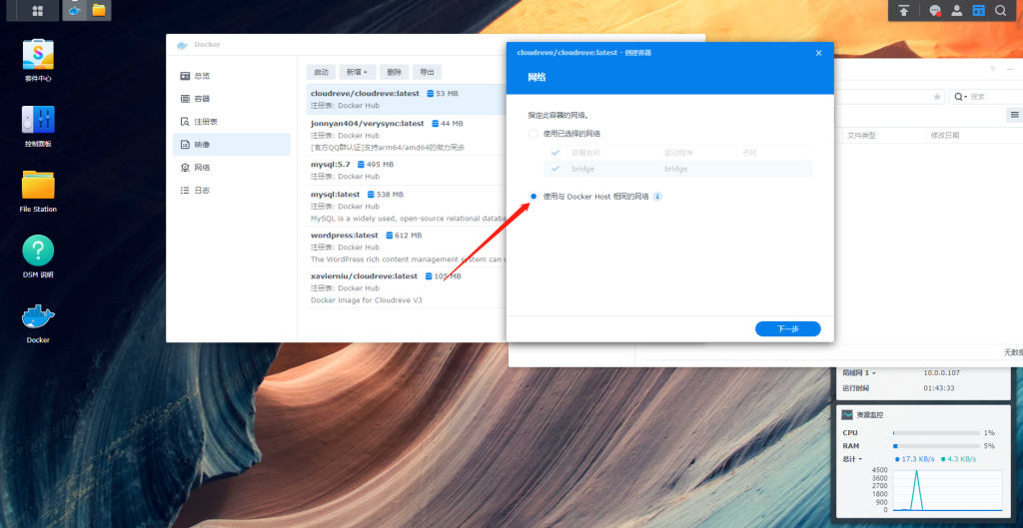Click the Docker whale icon in title bar
Screen dimensions: 1023x528
point(182,45)
